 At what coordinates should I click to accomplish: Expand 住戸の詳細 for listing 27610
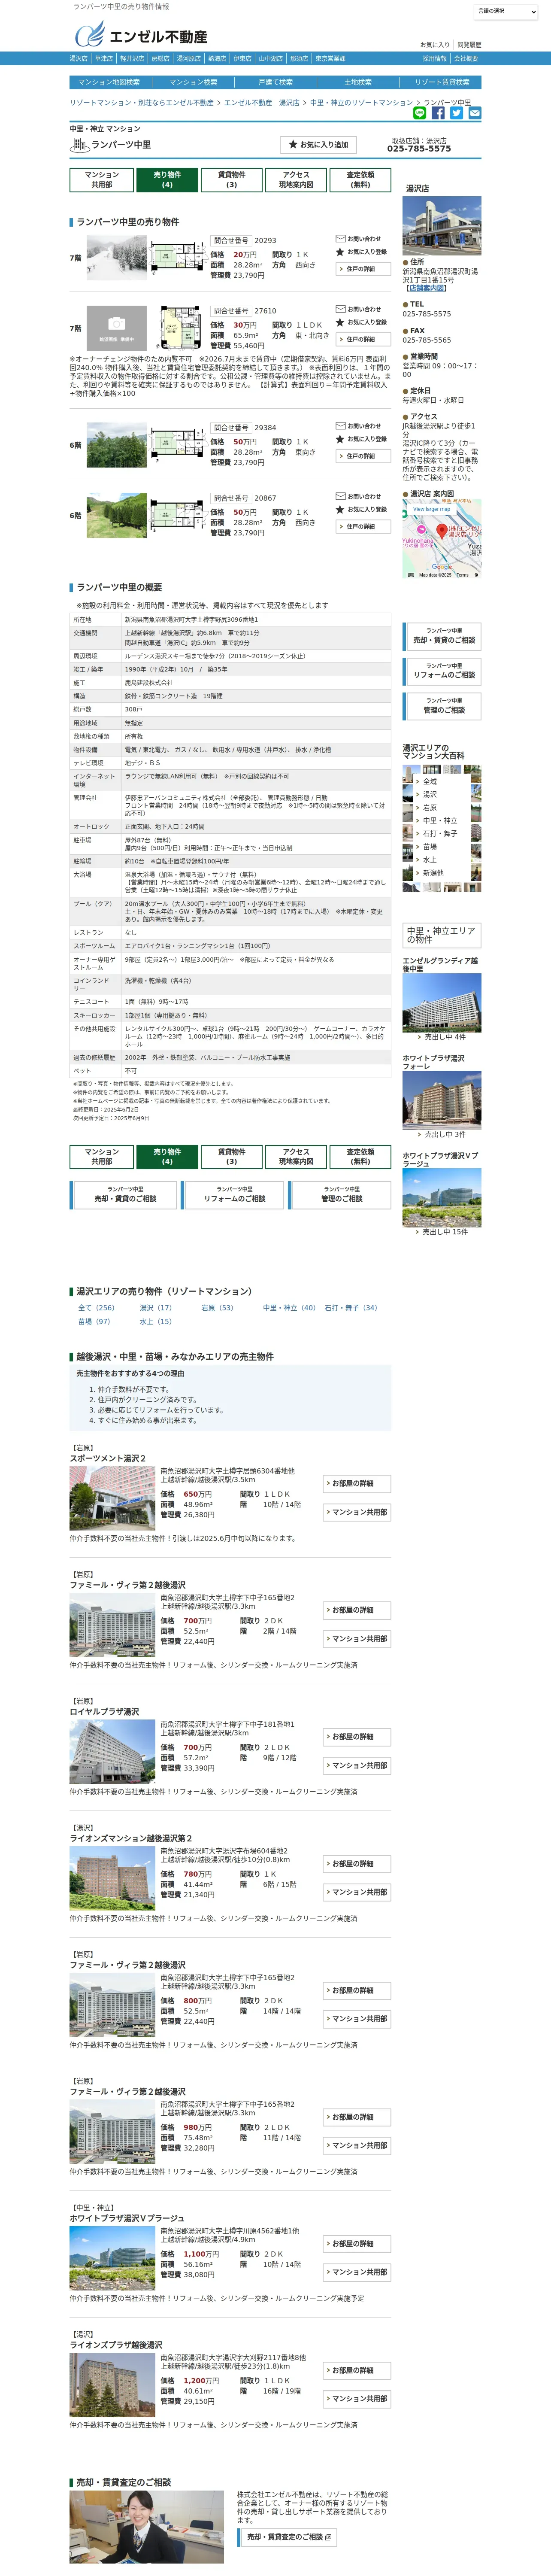pos(362,340)
